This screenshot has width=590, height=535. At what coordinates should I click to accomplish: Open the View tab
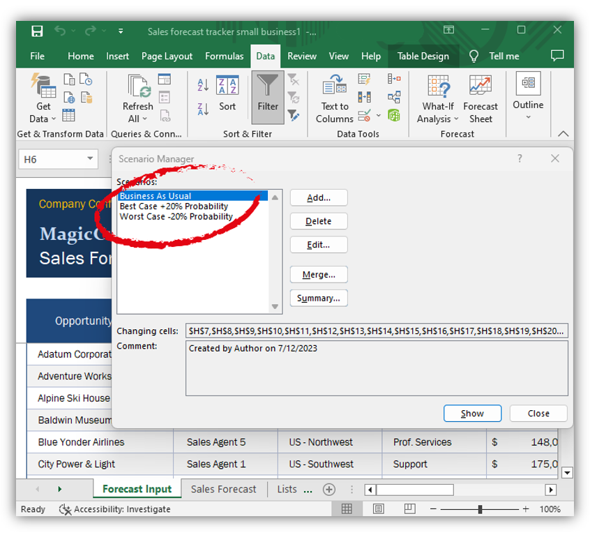tap(339, 56)
